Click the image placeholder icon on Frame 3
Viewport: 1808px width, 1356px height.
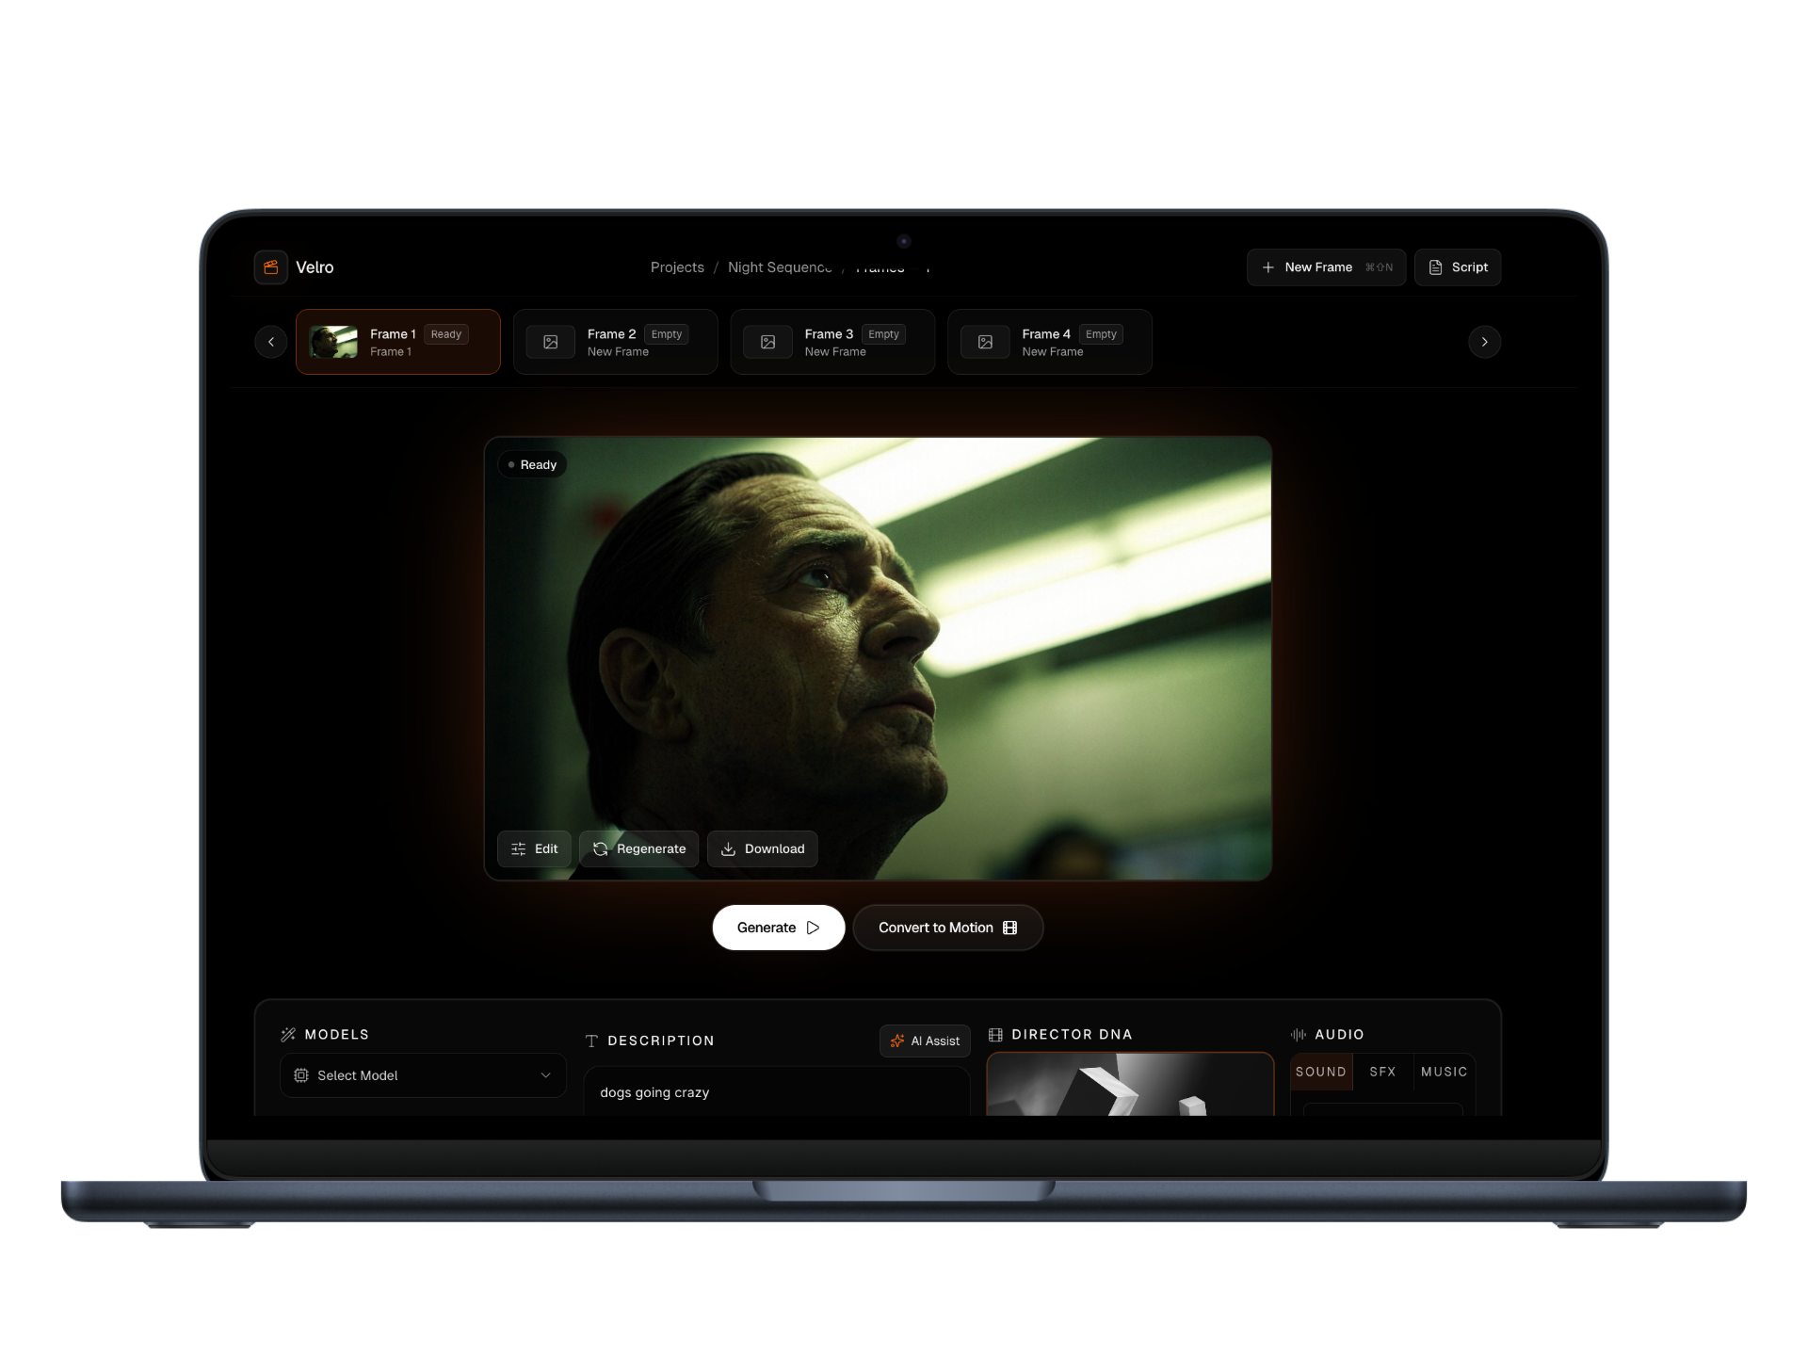pos(768,342)
